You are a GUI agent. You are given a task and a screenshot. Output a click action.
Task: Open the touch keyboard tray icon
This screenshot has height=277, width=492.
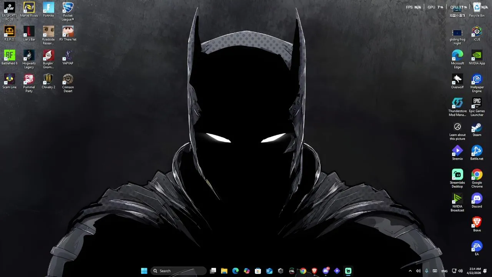435,271
